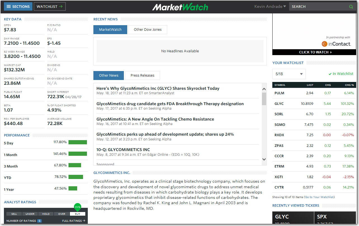Click the LAST column header
Viewport: 359px width, 226px height.
310,85
